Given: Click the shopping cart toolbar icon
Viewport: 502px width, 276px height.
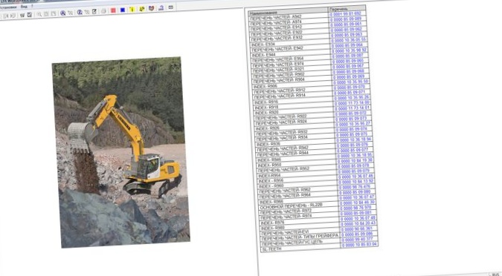Looking at the screenshot, I should [22, 15].
